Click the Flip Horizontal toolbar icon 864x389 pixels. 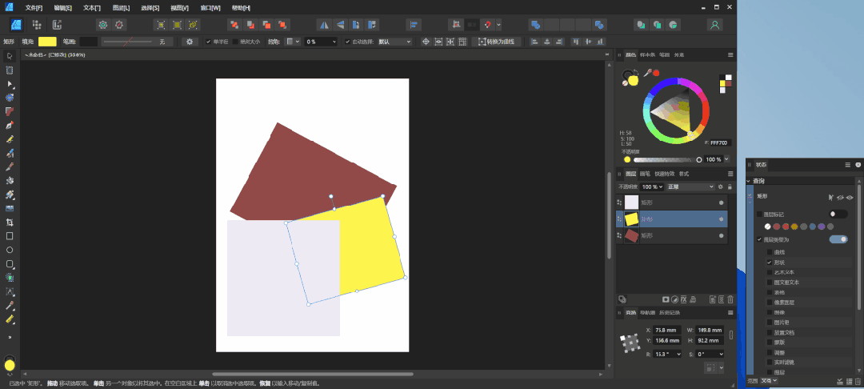[325, 25]
